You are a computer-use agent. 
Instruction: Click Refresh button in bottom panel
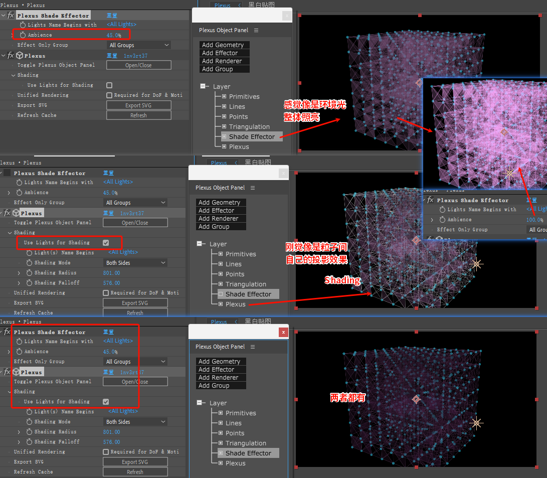point(135,471)
